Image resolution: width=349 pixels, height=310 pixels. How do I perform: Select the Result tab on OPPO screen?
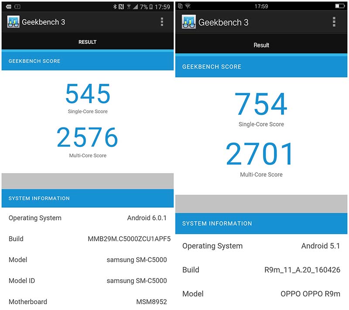(x=261, y=45)
